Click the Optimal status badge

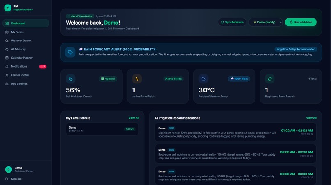[x=108, y=79]
